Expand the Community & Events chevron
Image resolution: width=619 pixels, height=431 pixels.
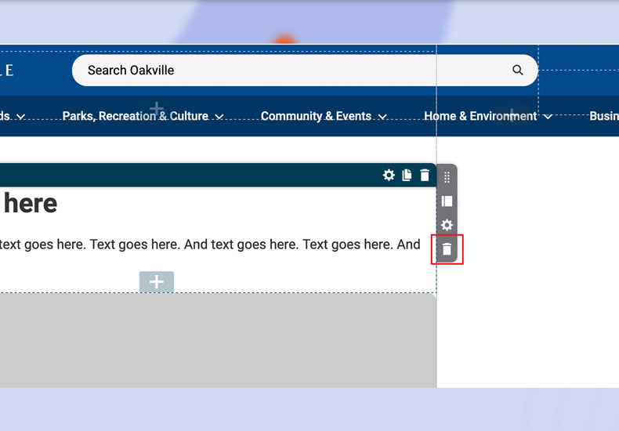coord(382,117)
